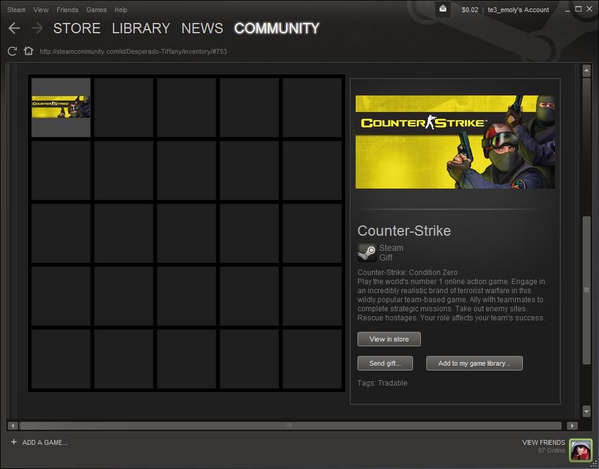Viewport: 599px width, 469px height.
Task: Click the horizontal scrollbar thumb
Action: point(290,425)
